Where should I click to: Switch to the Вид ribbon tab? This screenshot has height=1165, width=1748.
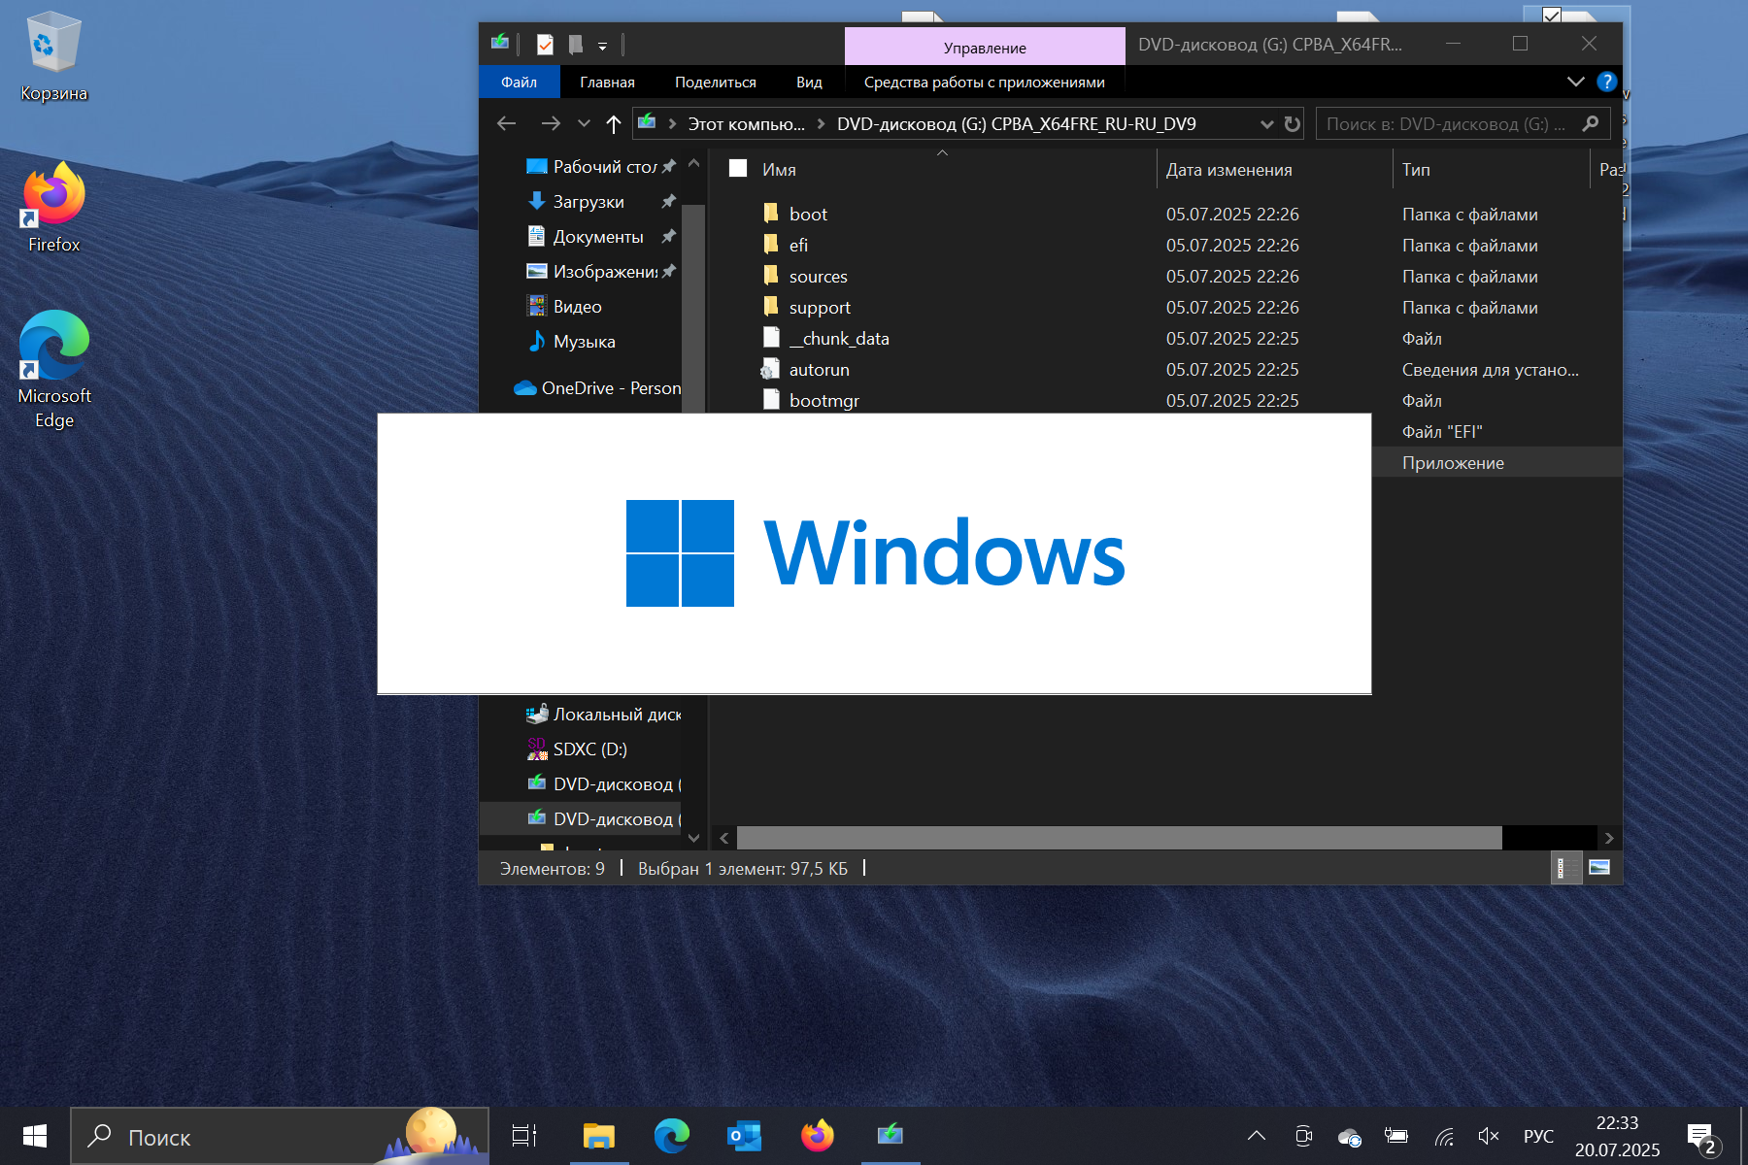[x=809, y=82]
